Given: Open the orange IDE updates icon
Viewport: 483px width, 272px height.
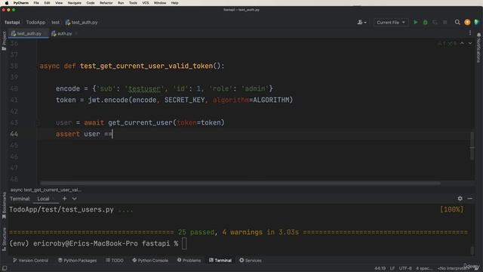Looking at the screenshot, I should (x=467, y=22).
